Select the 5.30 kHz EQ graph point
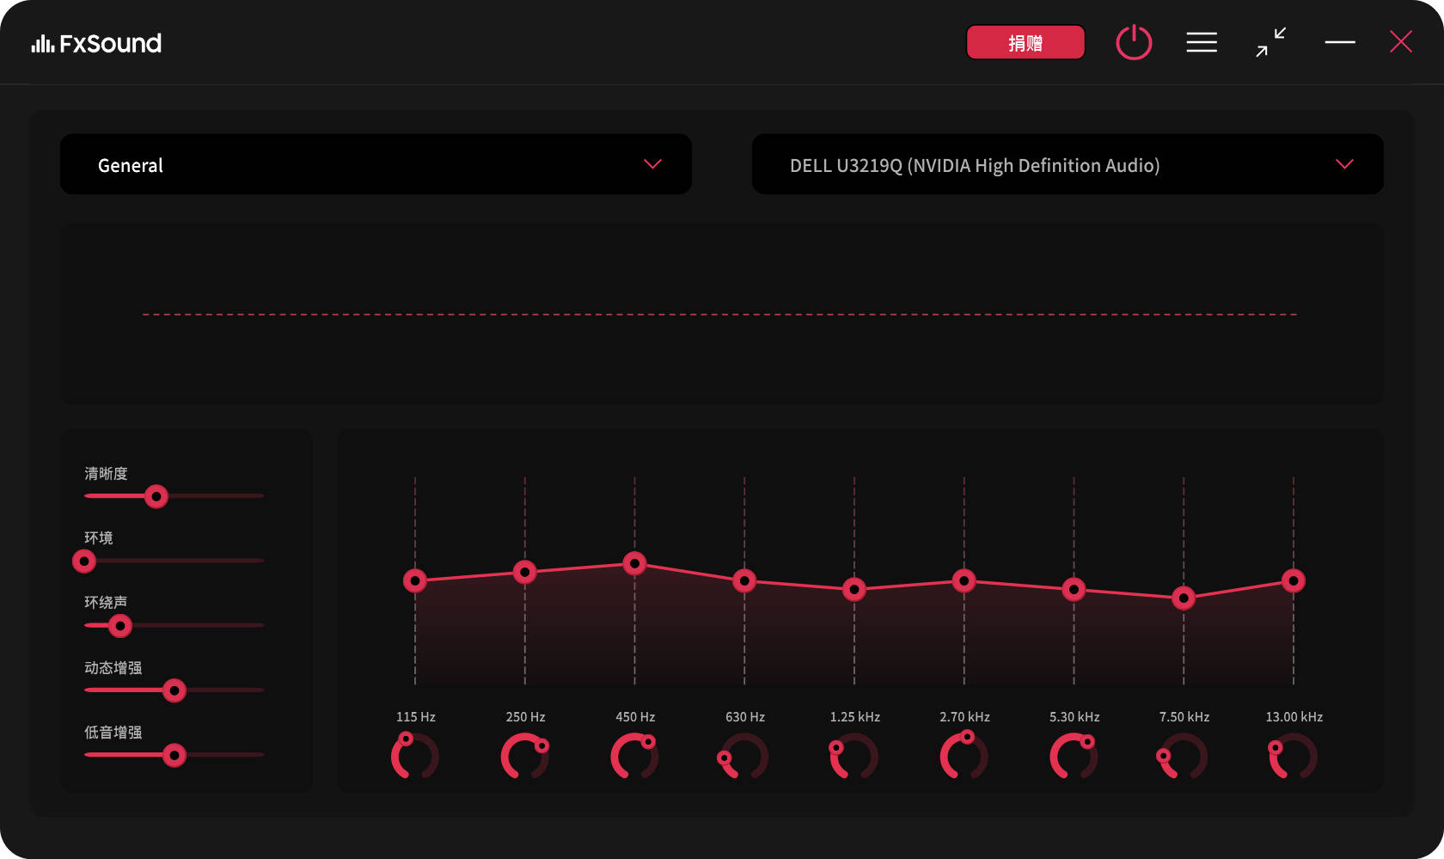 (x=1074, y=590)
